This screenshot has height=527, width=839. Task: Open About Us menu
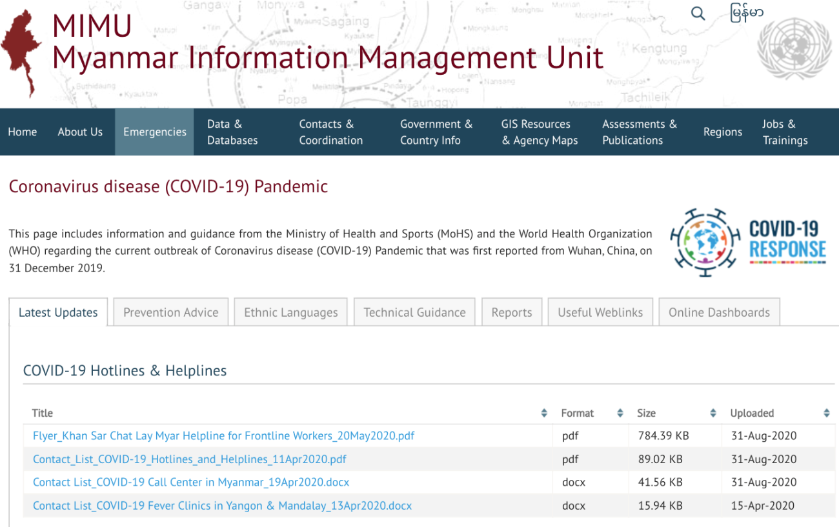[x=80, y=132]
